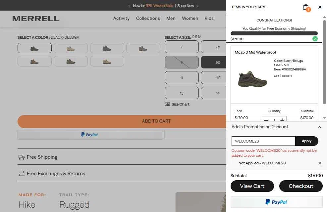Click the Moab 3 boot thumbnail in cart
327x212 pixels.
click(x=252, y=79)
